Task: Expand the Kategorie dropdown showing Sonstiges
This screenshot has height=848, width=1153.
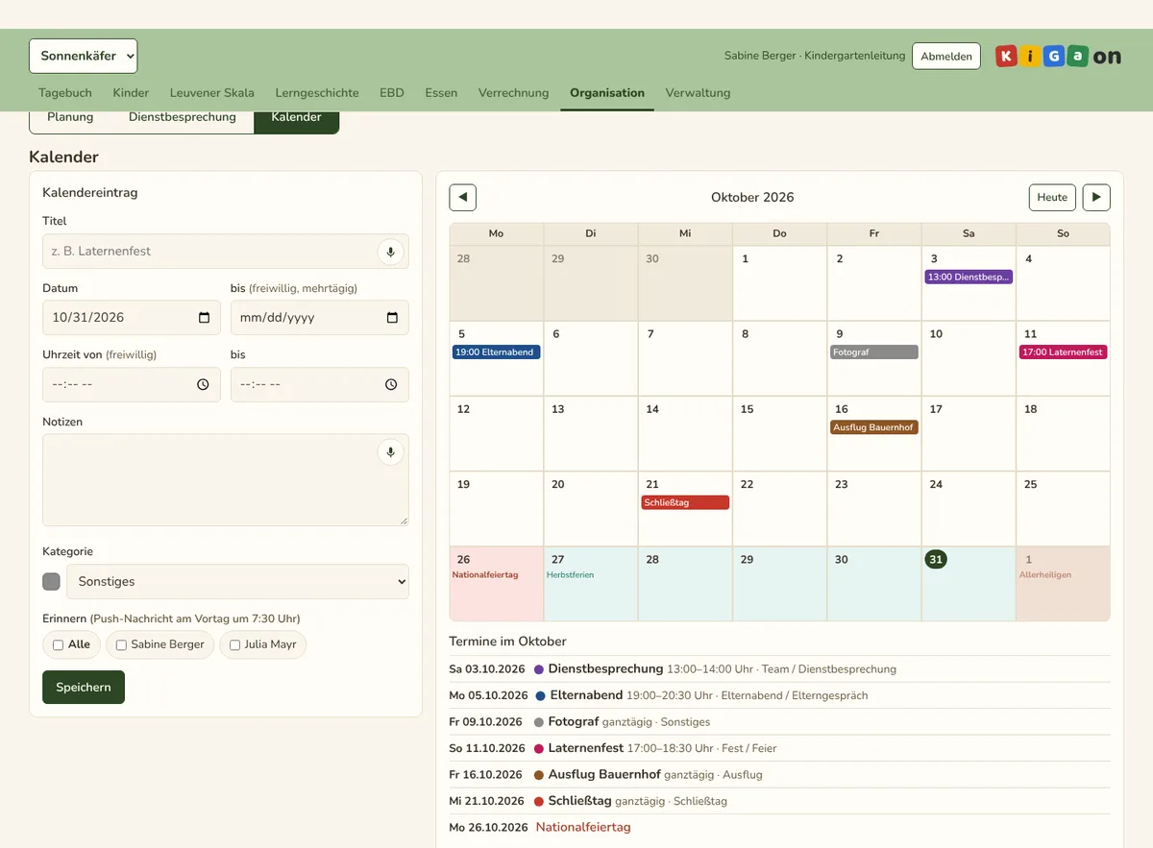Action: 237,582
